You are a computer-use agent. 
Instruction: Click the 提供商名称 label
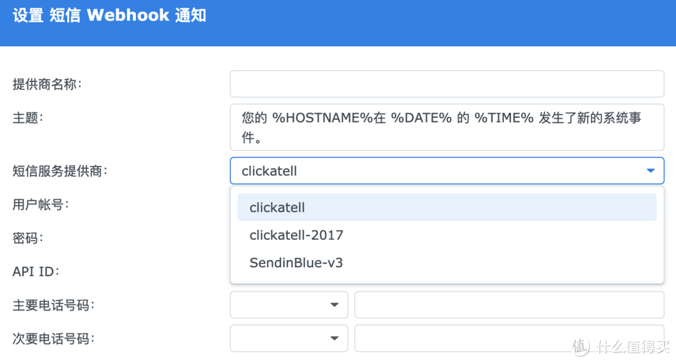tap(47, 84)
